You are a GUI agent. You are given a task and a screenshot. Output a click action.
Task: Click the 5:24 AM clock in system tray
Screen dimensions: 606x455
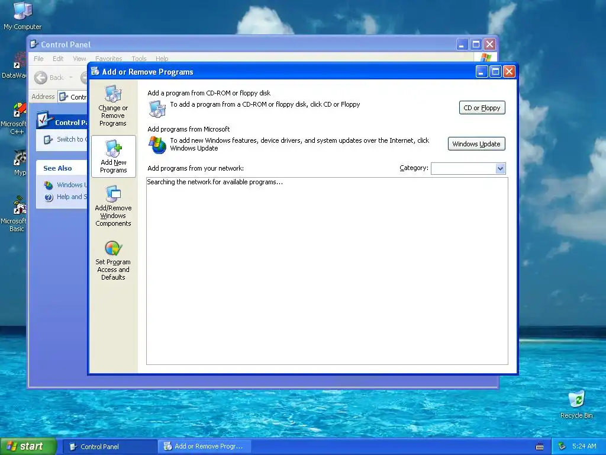tap(584, 447)
